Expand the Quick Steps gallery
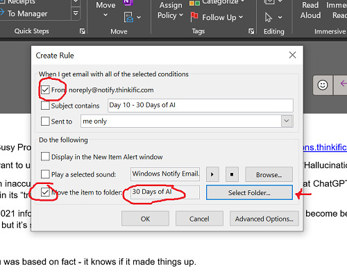The height and width of the screenshot is (275, 347). click(x=76, y=13)
